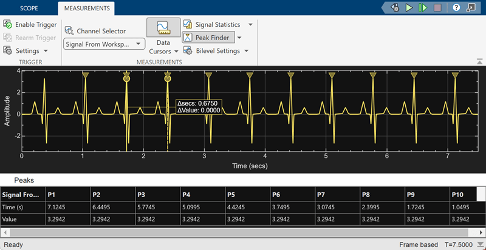Select the MEASUREMENTS tab

tap(86, 8)
